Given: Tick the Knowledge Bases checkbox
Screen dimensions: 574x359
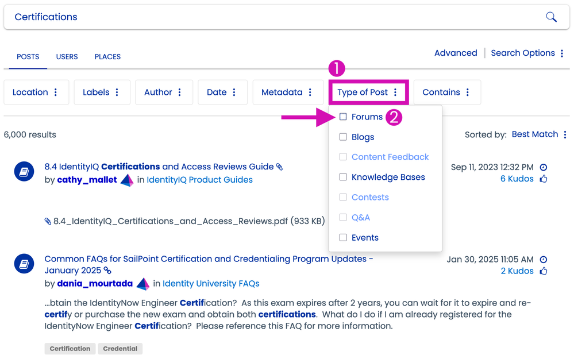Looking at the screenshot, I should pyautogui.click(x=343, y=177).
